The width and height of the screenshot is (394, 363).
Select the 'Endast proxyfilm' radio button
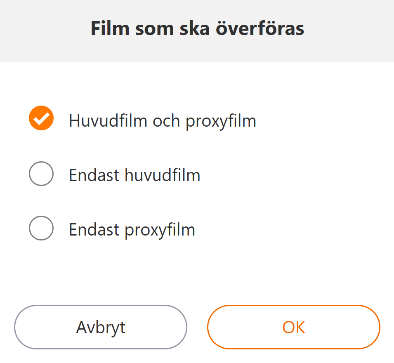(x=41, y=228)
